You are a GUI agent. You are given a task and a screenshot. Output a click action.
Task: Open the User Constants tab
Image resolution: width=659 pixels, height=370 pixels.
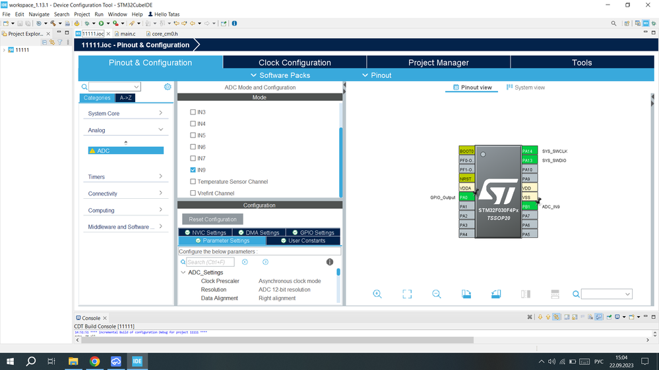pos(303,240)
